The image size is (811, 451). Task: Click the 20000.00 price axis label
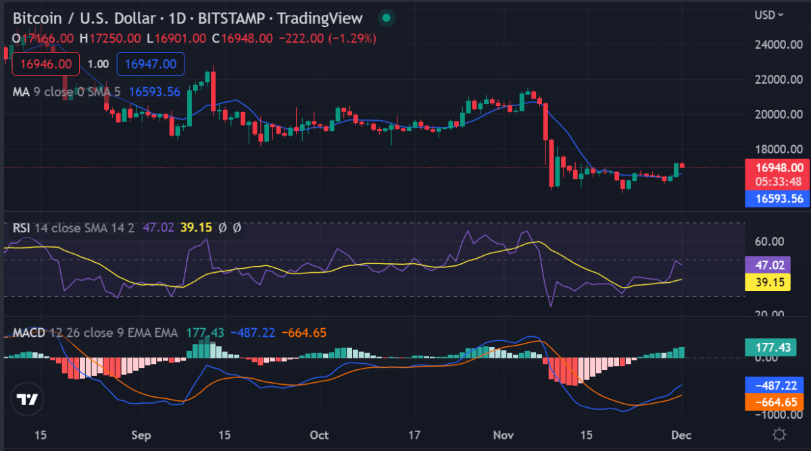click(779, 115)
